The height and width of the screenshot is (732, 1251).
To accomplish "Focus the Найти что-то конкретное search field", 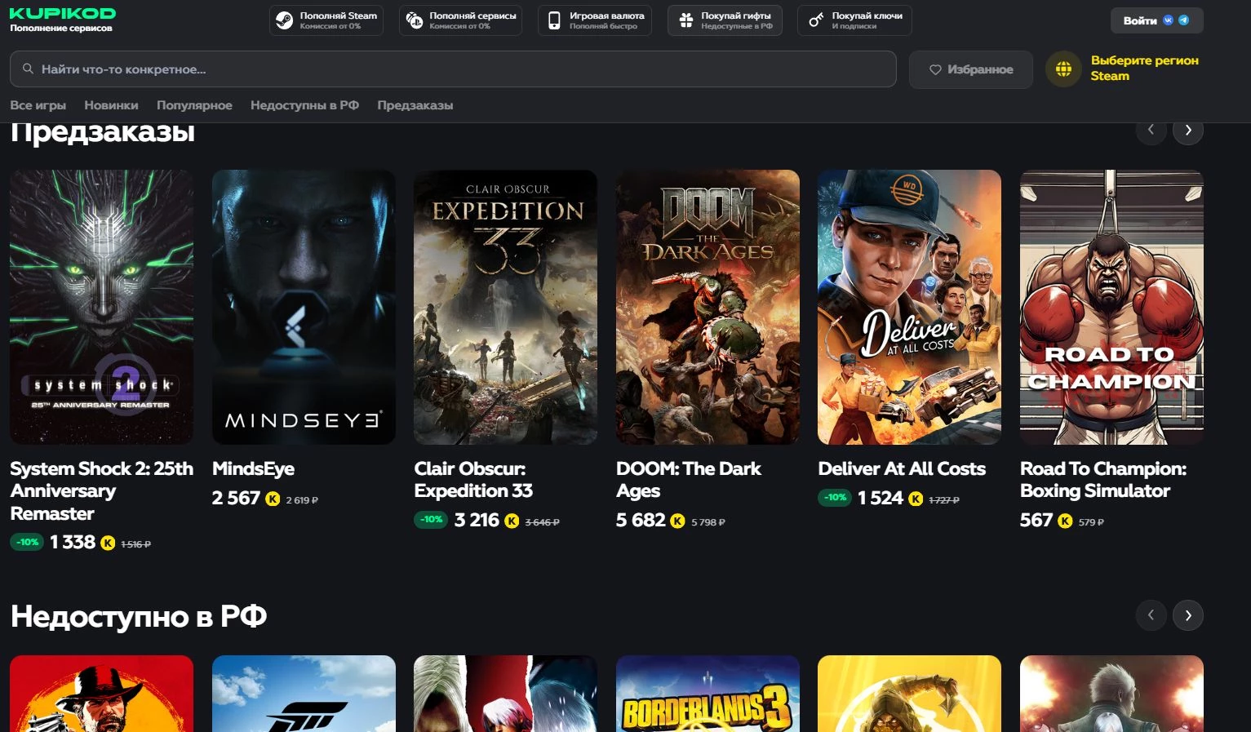I will click(x=457, y=69).
